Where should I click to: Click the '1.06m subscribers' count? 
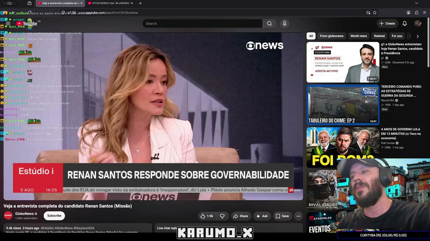coord(26,218)
